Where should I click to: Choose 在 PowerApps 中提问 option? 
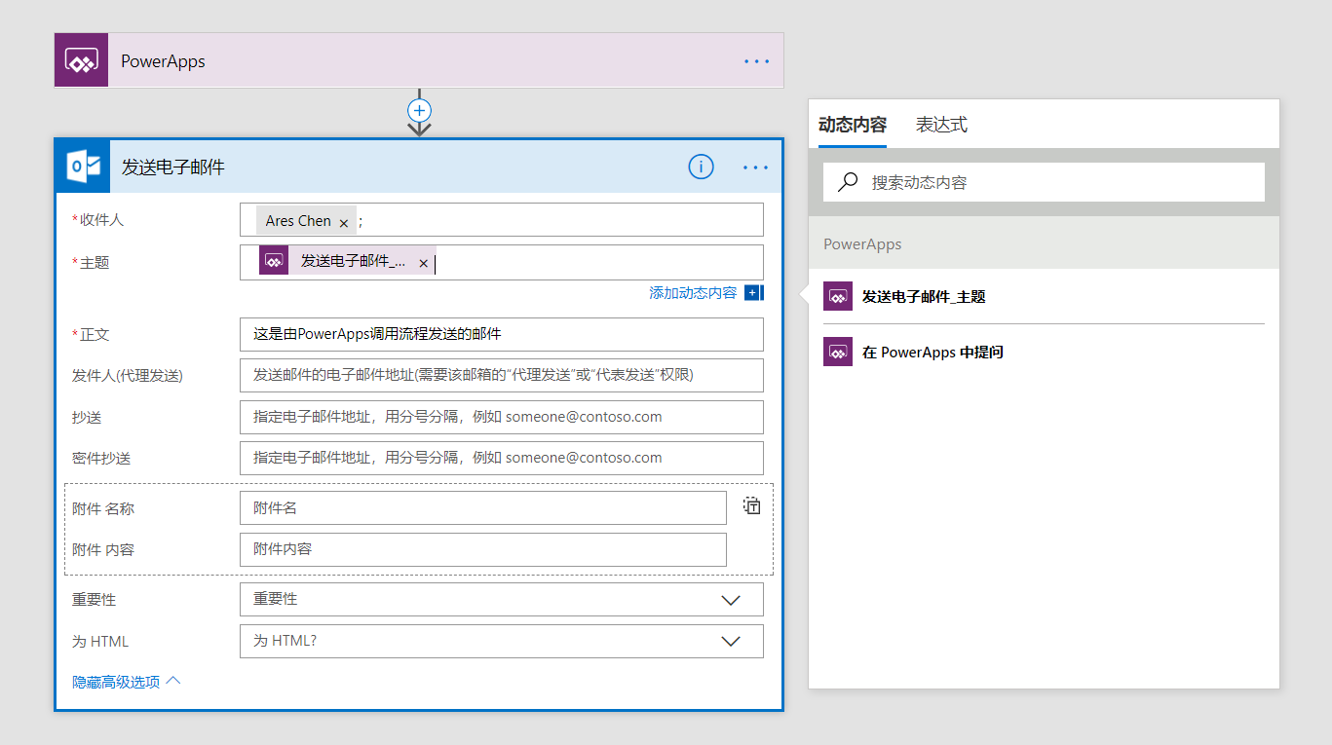(932, 353)
